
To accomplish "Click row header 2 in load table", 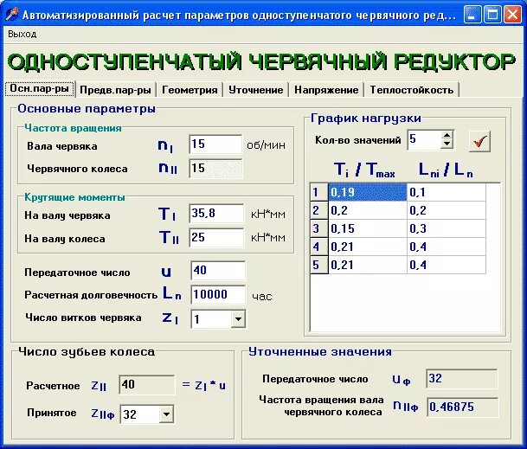I will (318, 210).
